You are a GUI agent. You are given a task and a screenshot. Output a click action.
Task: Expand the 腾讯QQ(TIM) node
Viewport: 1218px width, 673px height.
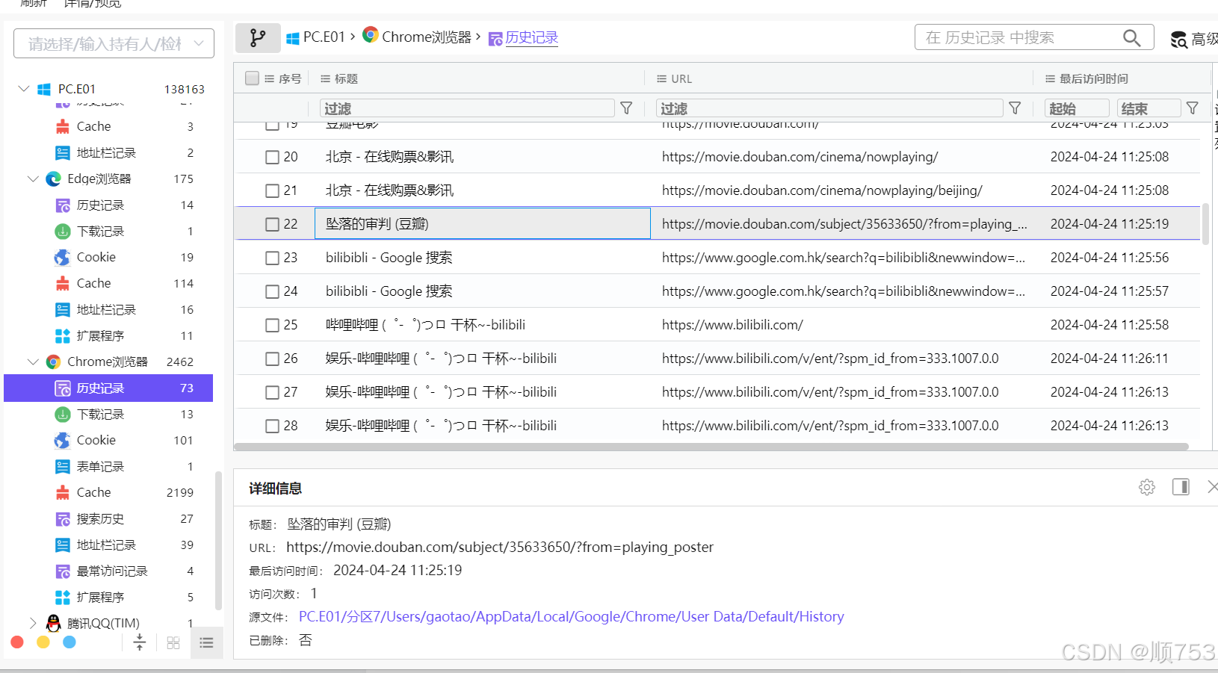33,622
